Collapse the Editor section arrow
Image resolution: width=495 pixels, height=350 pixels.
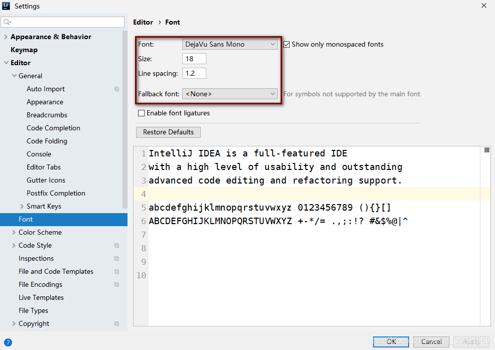6,63
